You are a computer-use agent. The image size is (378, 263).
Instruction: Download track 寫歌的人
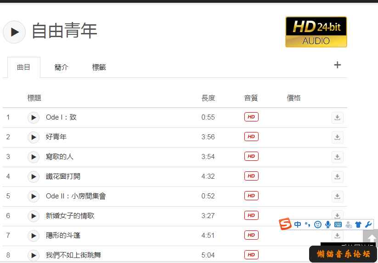337,157
